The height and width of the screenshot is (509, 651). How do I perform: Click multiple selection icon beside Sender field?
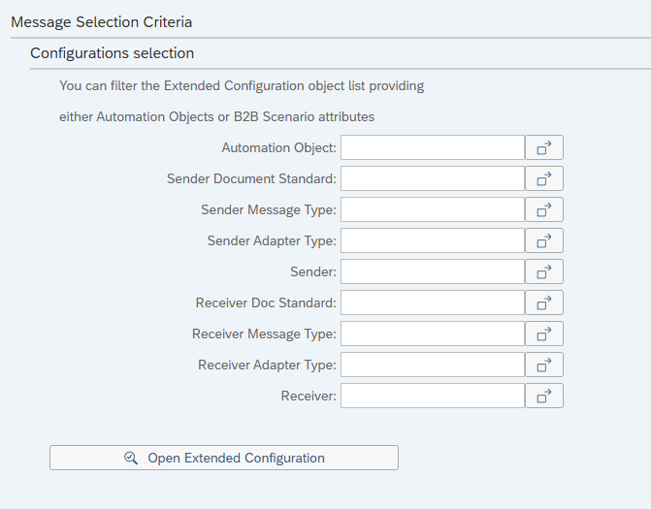click(x=544, y=271)
